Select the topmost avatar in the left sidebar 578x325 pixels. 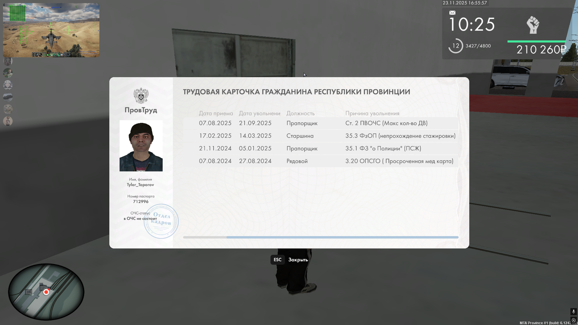click(x=8, y=61)
